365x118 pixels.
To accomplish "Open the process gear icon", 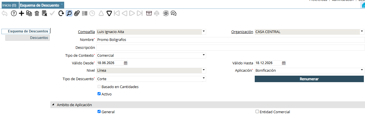I will point(166,13).
